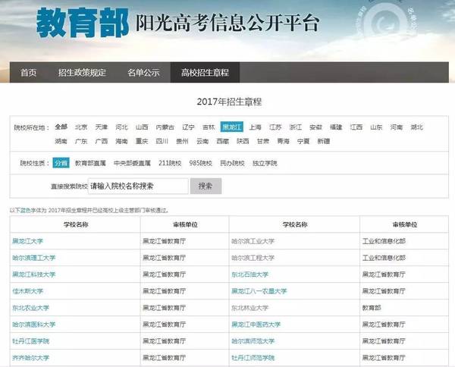Filter schools by 甘肃
The height and width of the screenshot is (367, 455).
pos(263,141)
